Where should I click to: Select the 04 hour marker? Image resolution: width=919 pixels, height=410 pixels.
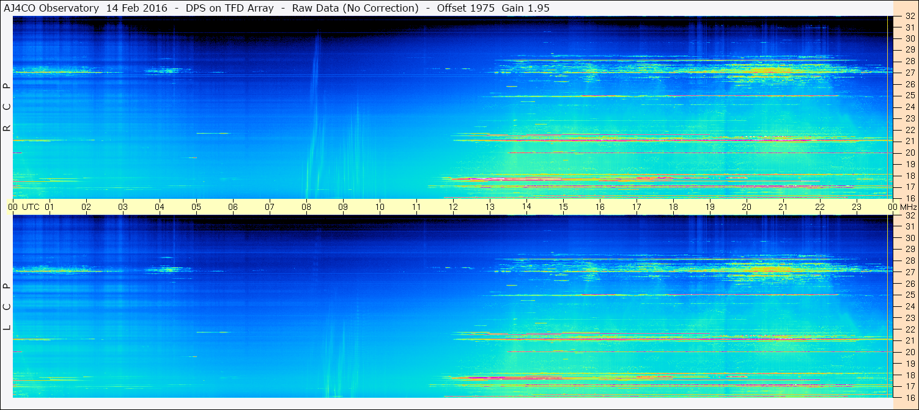(160, 207)
